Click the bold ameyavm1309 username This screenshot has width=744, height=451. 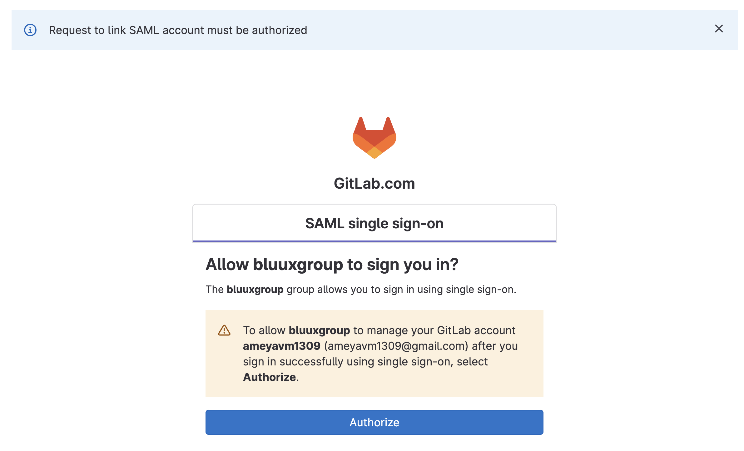click(x=281, y=346)
